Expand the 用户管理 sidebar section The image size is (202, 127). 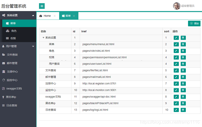tap(18, 46)
